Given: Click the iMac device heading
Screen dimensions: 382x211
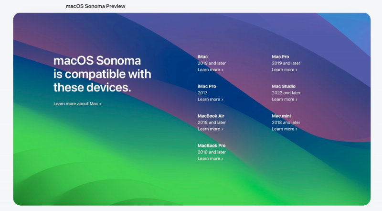Looking at the screenshot, I should pyautogui.click(x=203, y=57).
